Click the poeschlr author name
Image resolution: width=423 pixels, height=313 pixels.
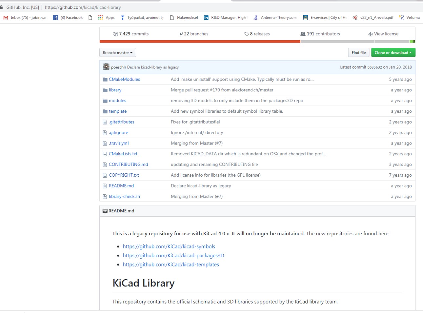point(118,67)
